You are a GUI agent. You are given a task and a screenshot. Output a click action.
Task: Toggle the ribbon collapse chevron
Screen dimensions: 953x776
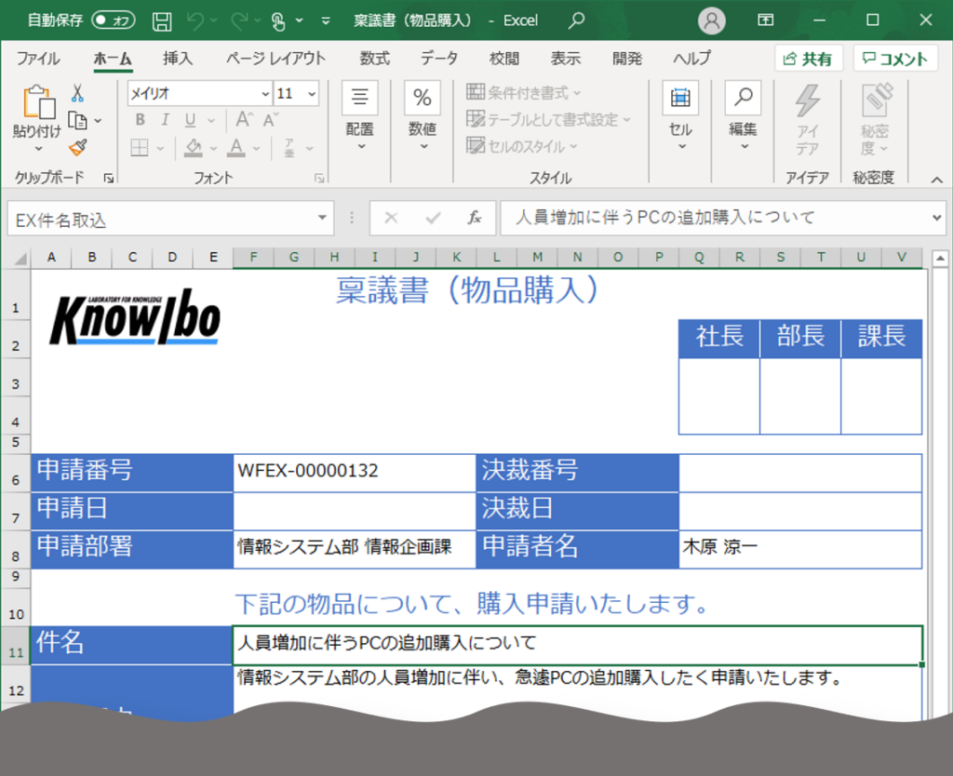pos(936,179)
